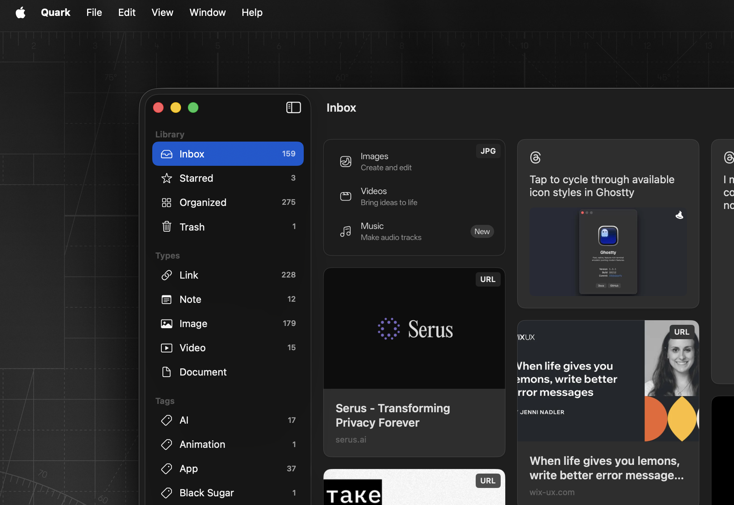Open the Window menu
The image size is (734, 505).
coord(208,12)
